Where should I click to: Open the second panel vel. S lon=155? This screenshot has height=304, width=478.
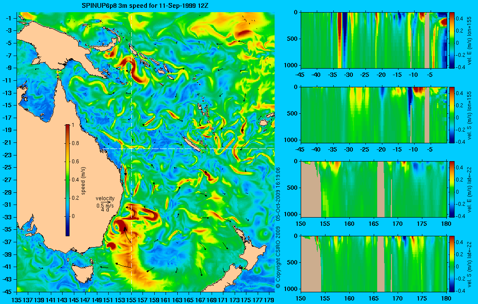[374, 115]
